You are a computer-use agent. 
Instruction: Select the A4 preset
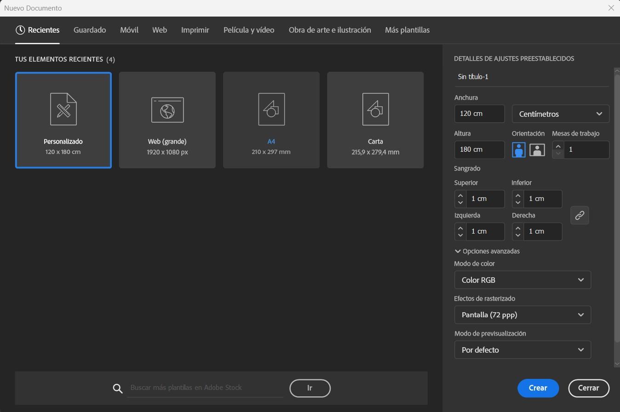271,120
